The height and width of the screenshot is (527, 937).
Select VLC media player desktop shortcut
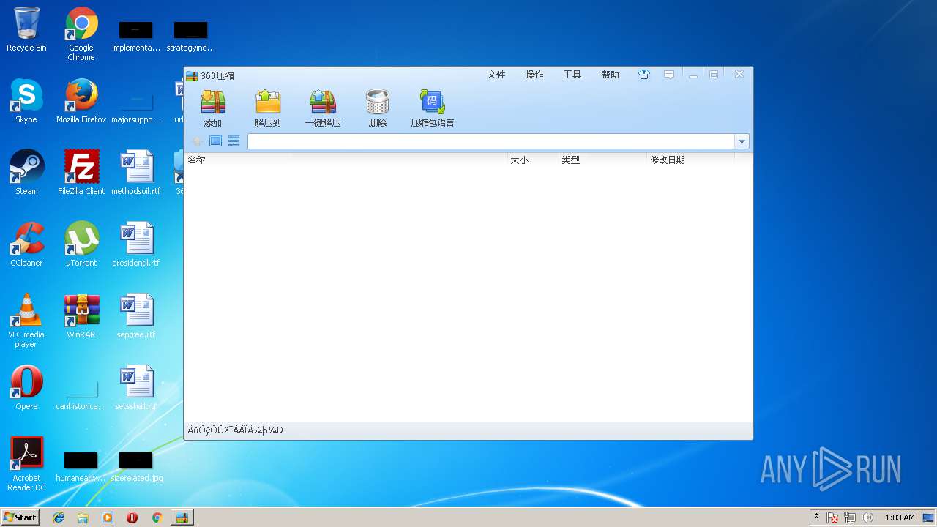(x=26, y=321)
